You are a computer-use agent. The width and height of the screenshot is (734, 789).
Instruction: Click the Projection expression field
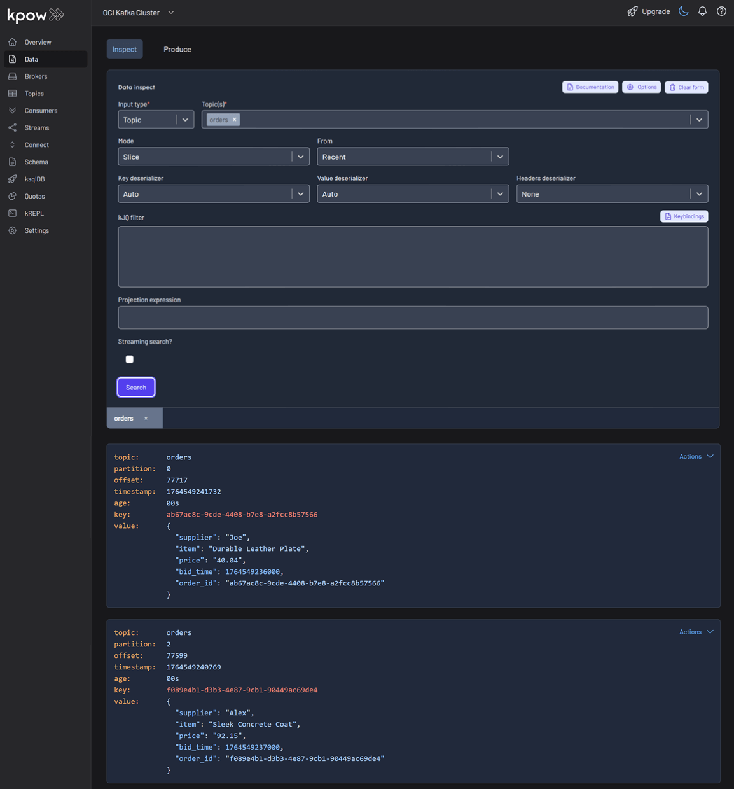[413, 318]
